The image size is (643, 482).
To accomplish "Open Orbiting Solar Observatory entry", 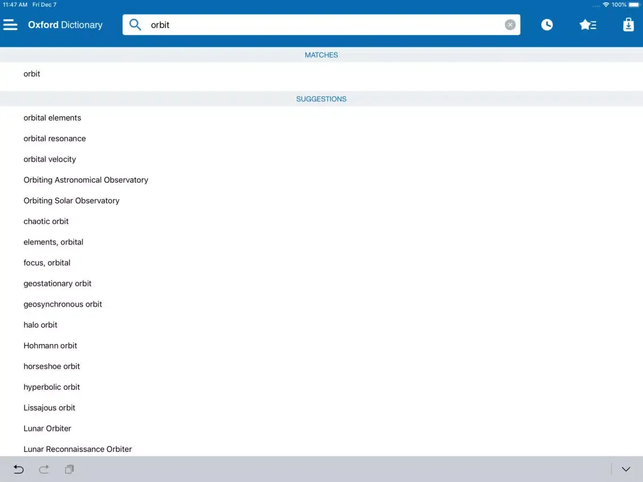I will point(71,200).
